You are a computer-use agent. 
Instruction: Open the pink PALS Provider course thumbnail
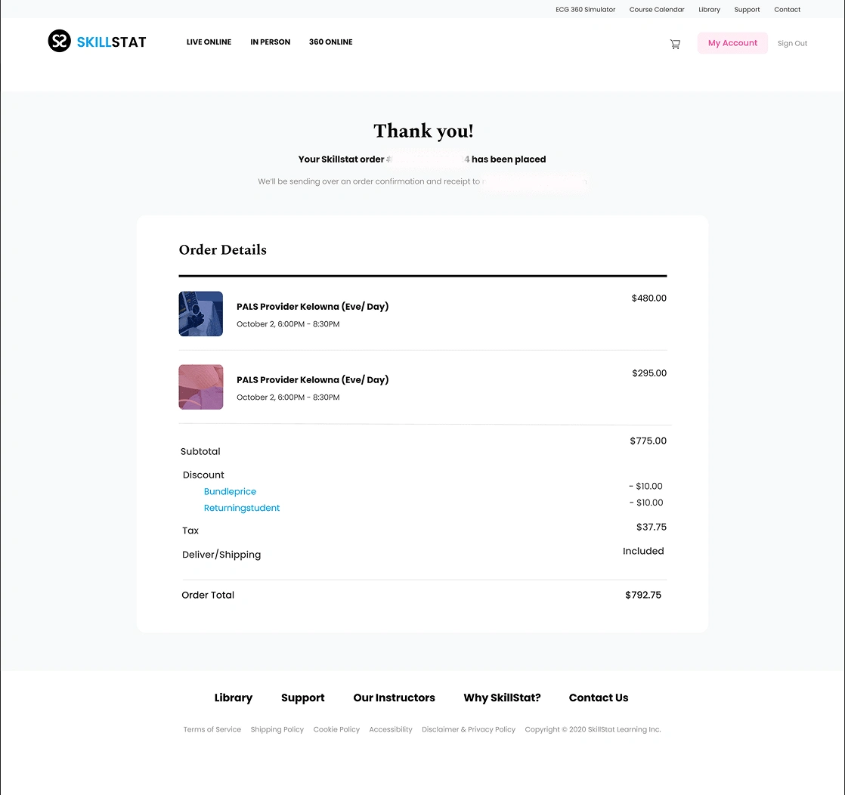tap(200, 387)
